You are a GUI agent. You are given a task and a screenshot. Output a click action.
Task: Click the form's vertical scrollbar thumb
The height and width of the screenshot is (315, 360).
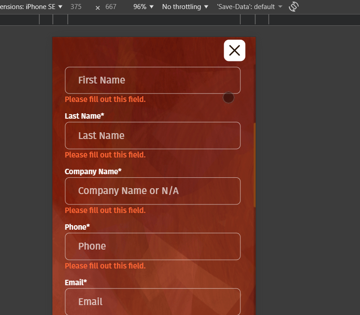tap(255, 165)
